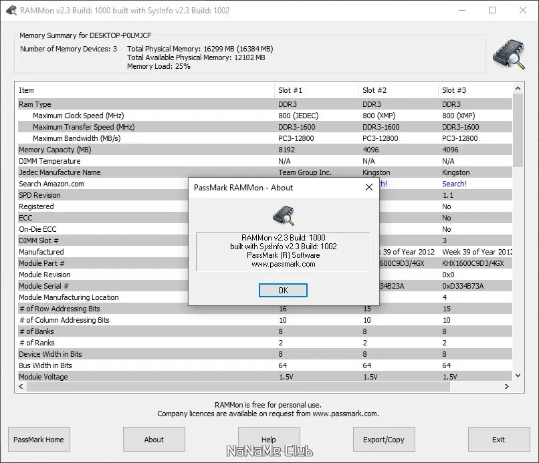Select the DIMM Slot # row label
Viewport: 539px width, 463px height.
39,241
